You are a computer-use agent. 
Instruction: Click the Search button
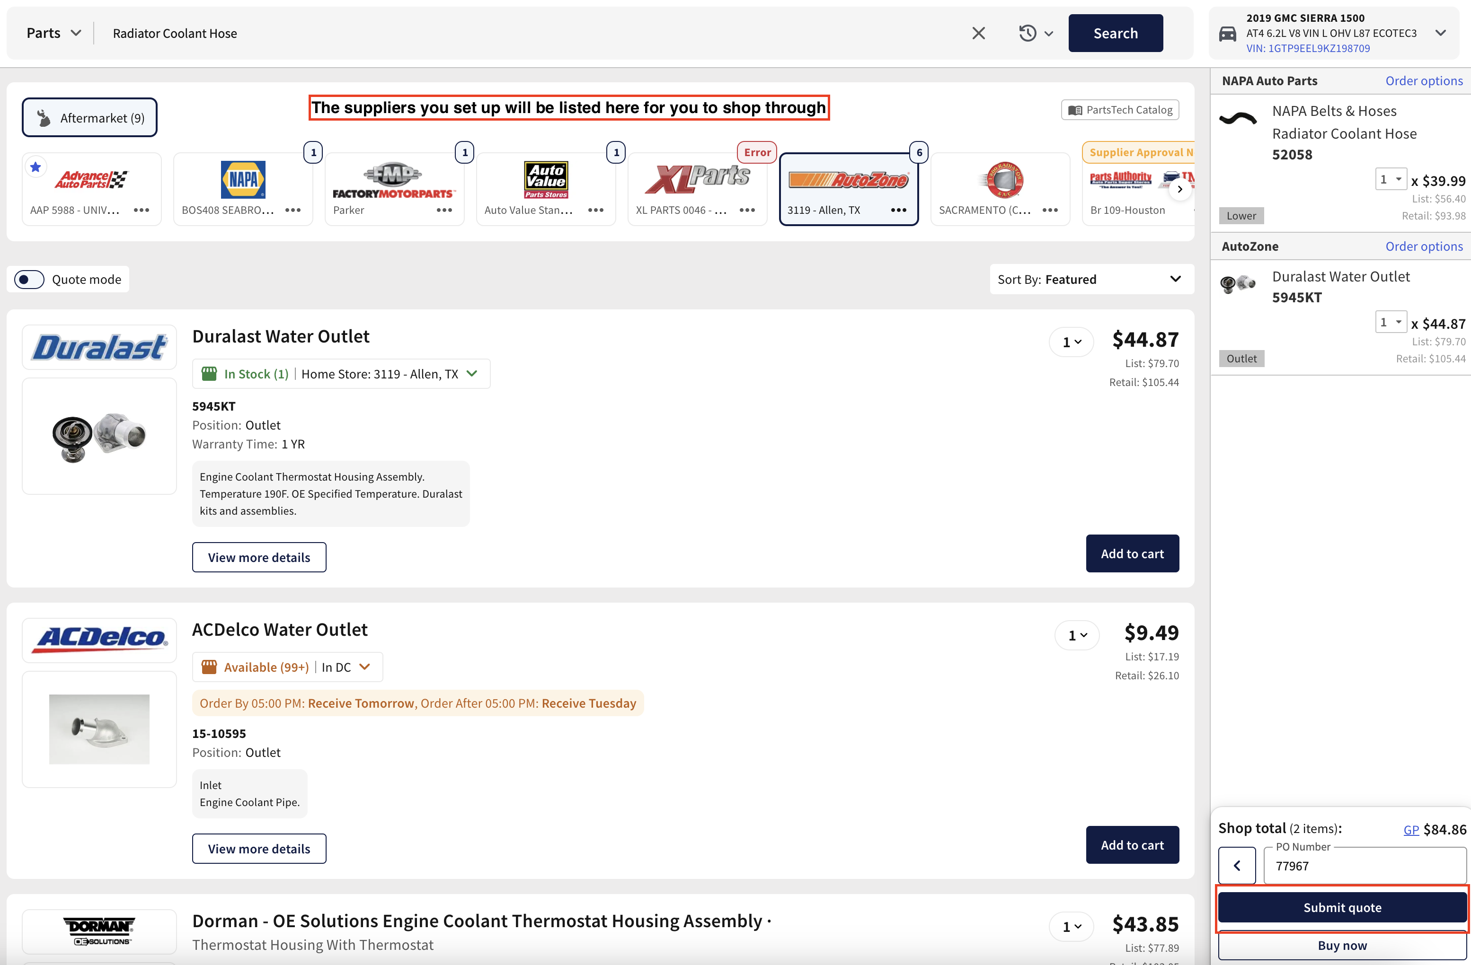(1116, 34)
